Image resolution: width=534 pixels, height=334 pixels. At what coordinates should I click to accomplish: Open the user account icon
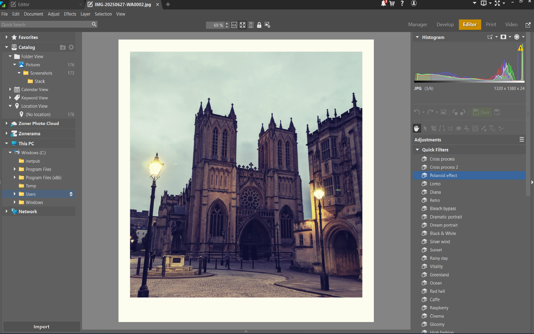click(x=414, y=3)
